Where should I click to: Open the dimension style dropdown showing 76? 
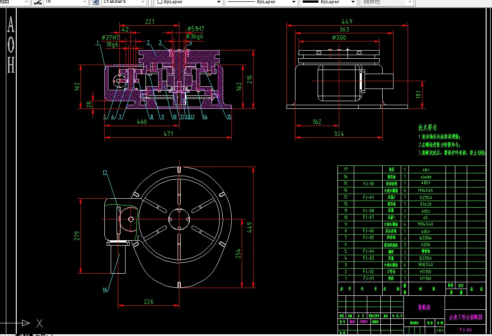coord(84,2)
